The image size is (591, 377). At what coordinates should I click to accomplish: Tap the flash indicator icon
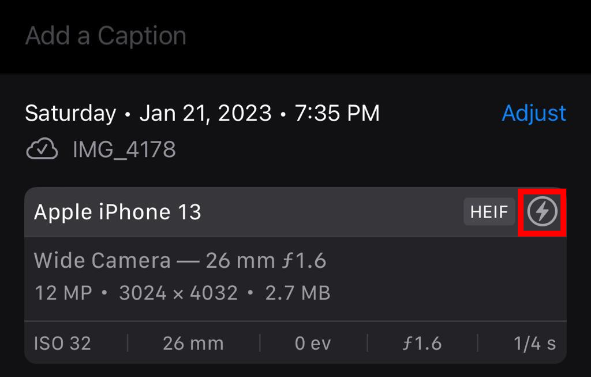[543, 212]
